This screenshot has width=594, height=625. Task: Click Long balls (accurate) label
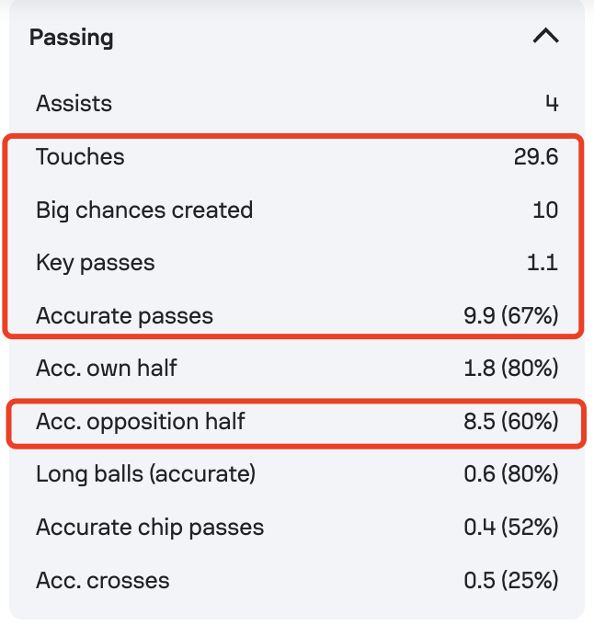point(146,474)
